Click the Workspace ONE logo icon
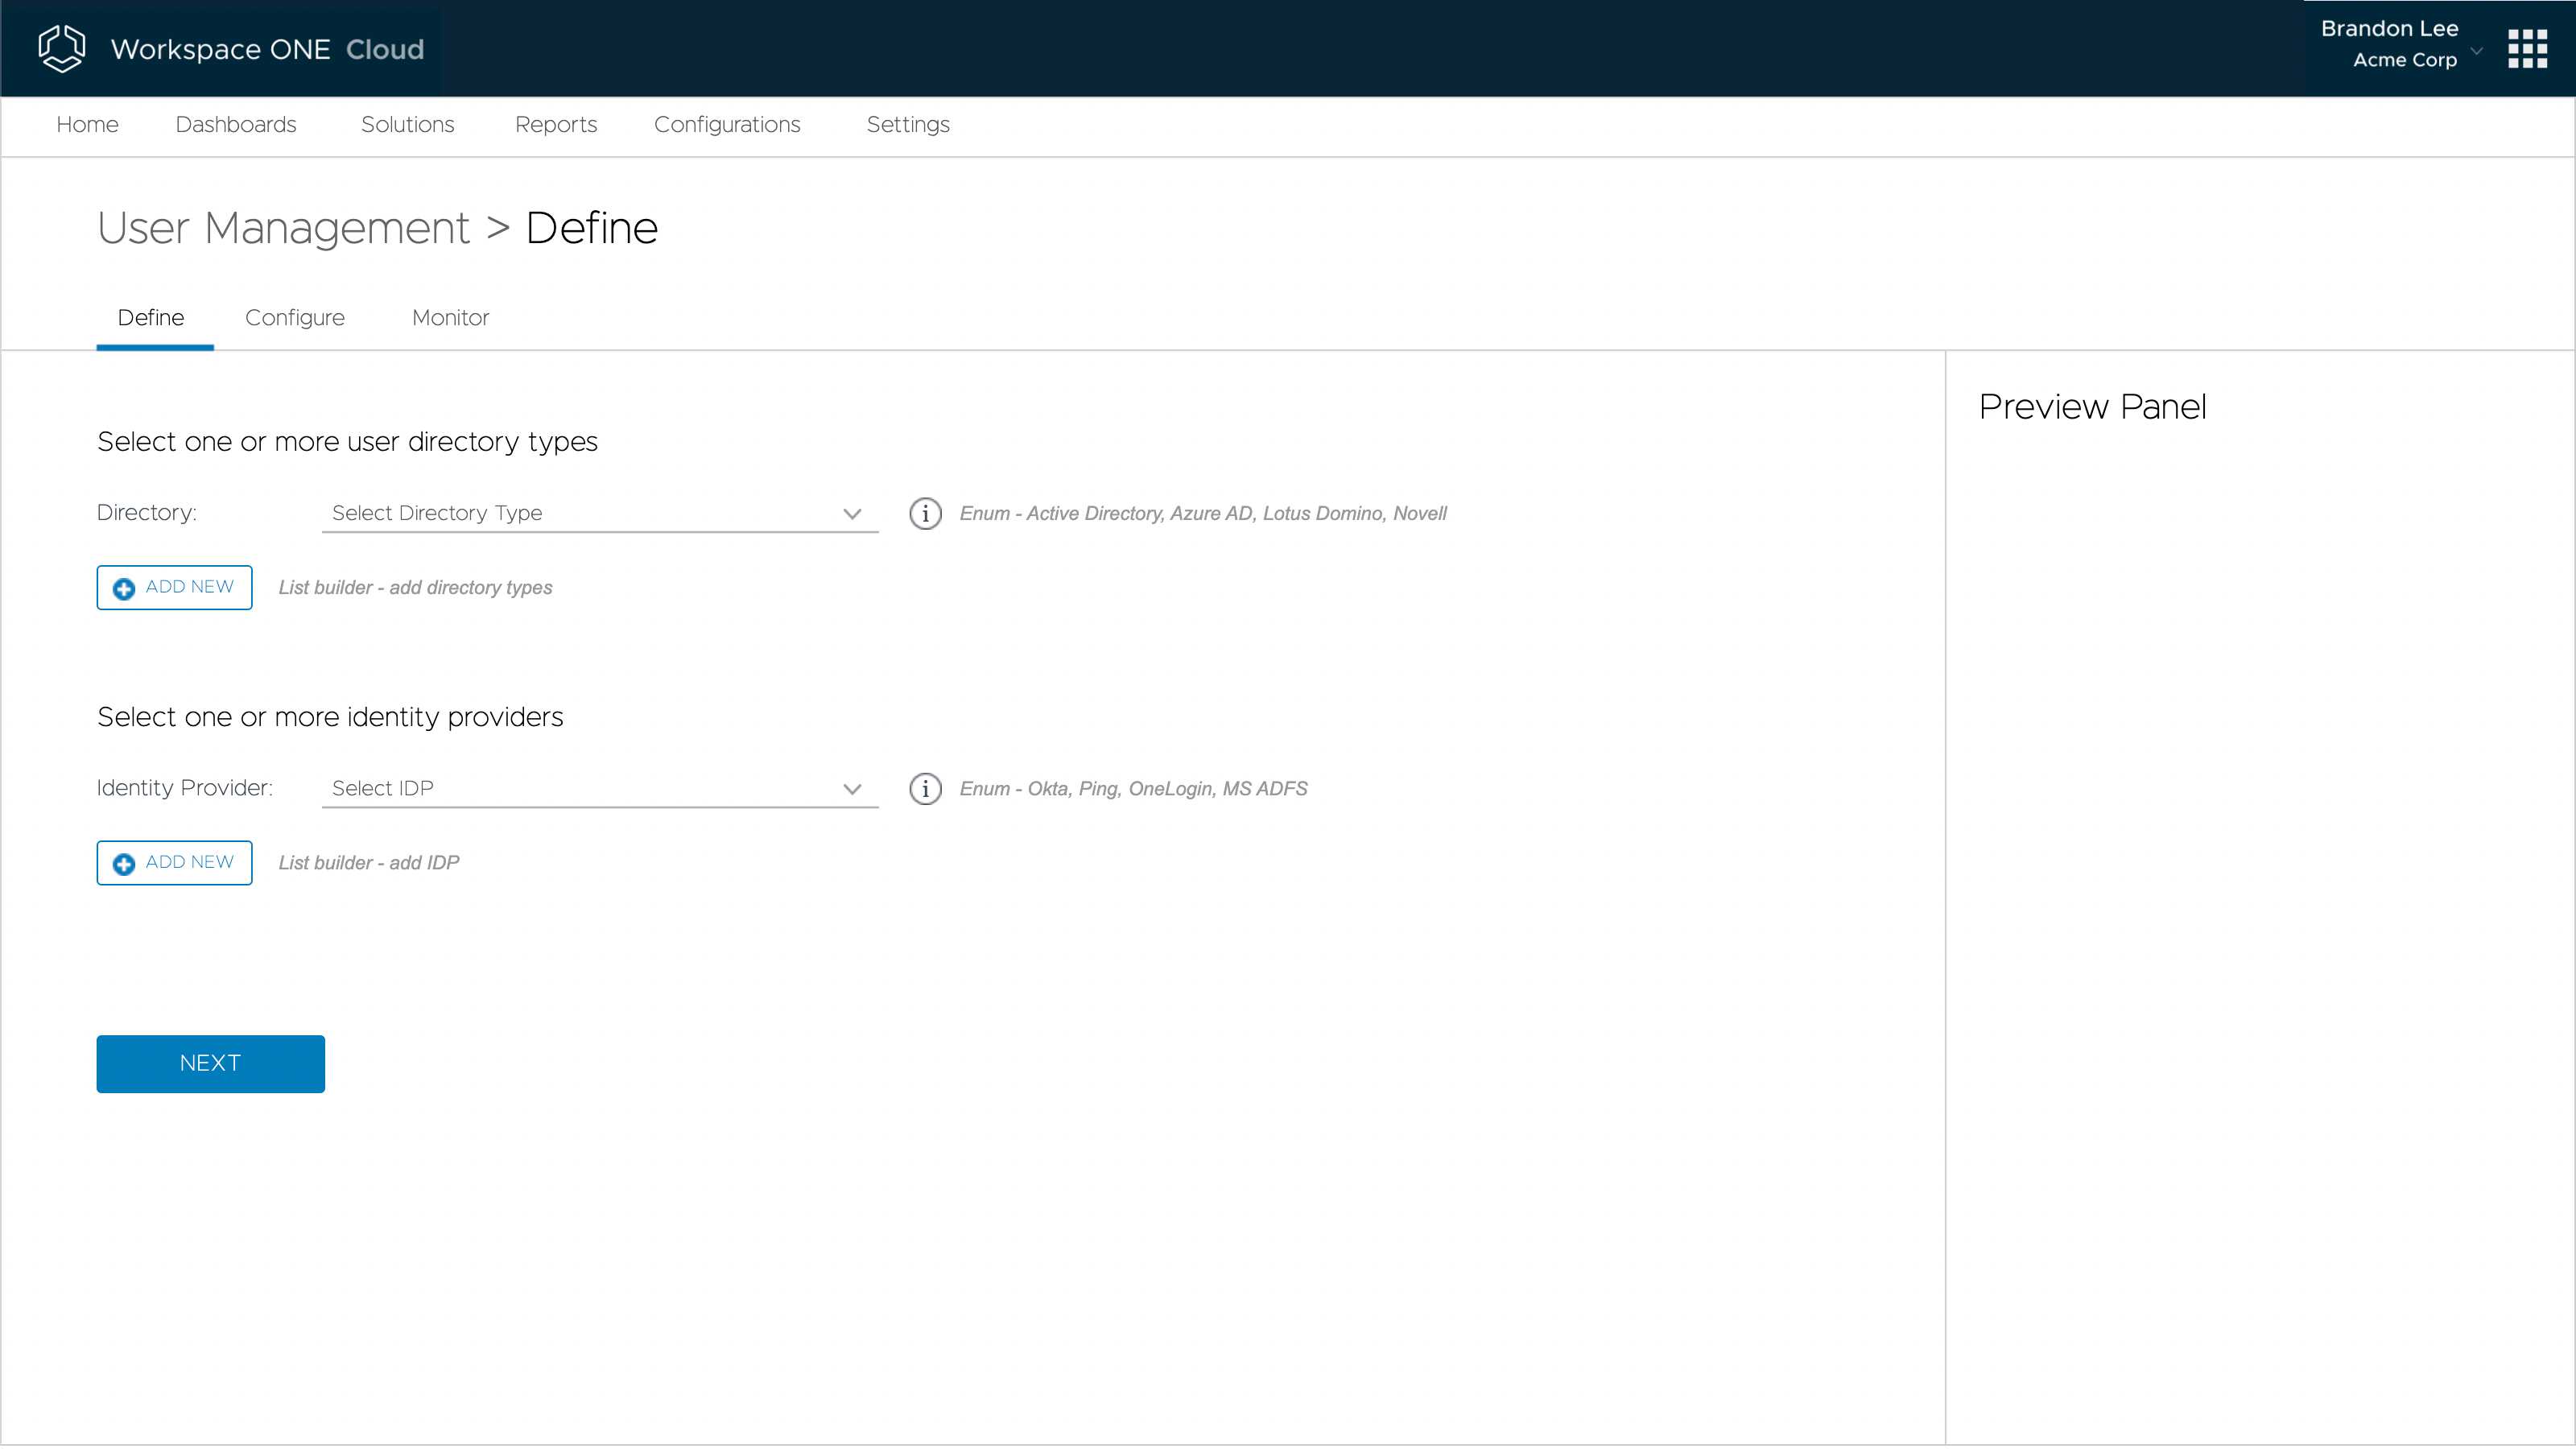The width and height of the screenshot is (2576, 1449). pos(61,48)
